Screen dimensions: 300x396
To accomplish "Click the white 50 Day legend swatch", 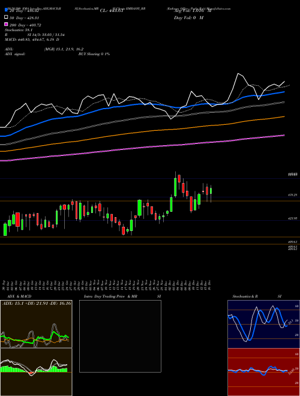I will [6, 17].
